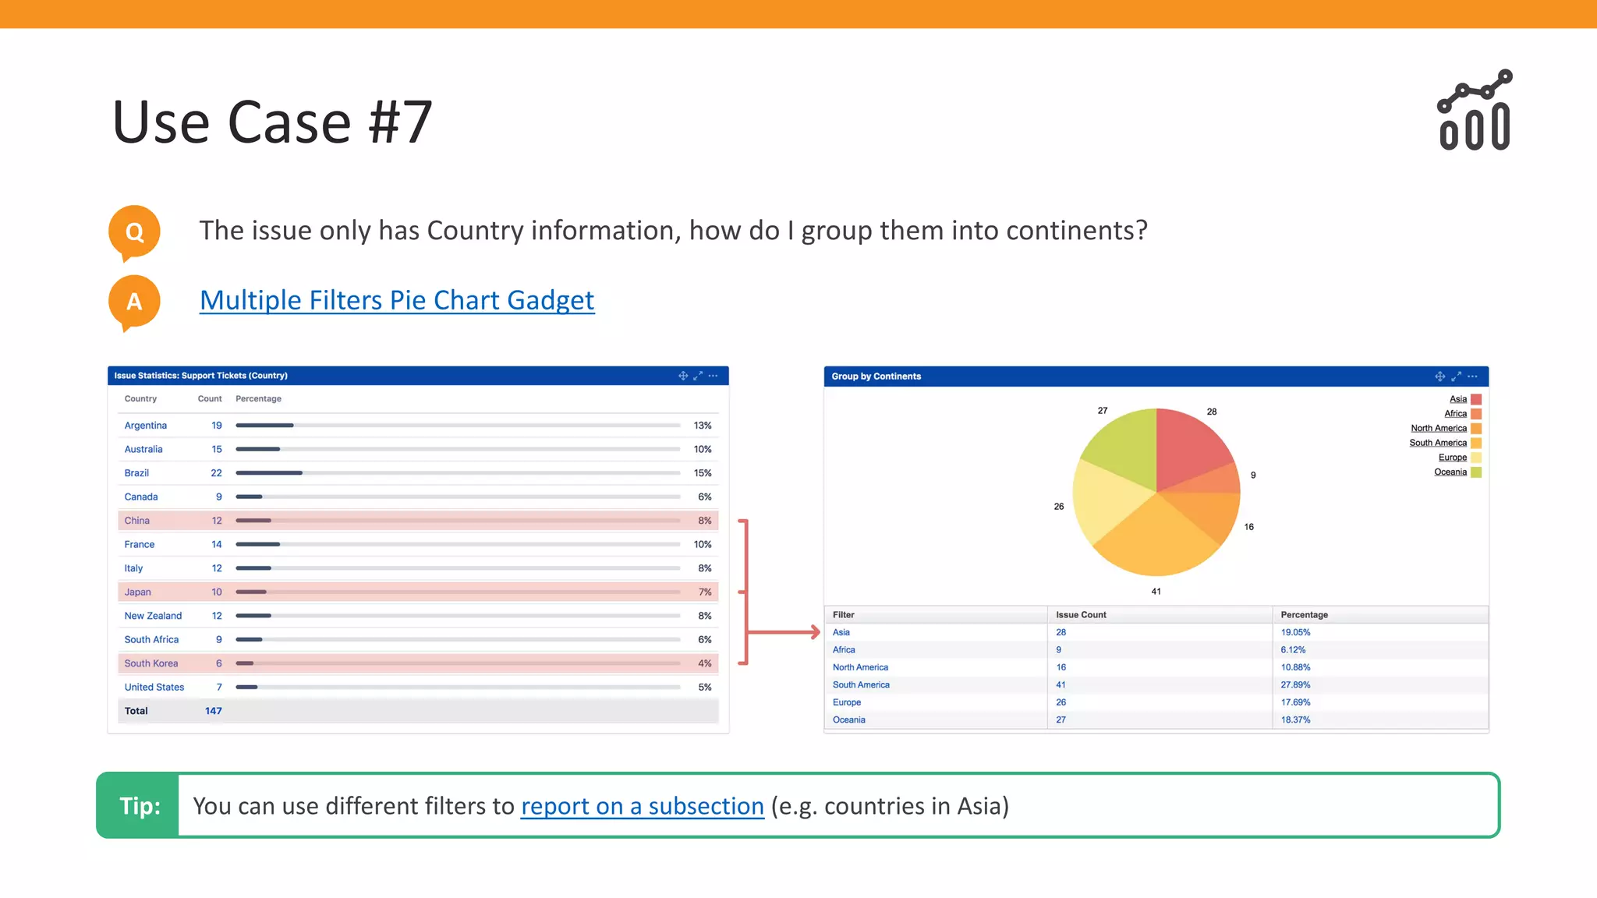Image resolution: width=1597 pixels, height=898 pixels.
Task: Follow the report on a subsection link
Action: [642, 806]
